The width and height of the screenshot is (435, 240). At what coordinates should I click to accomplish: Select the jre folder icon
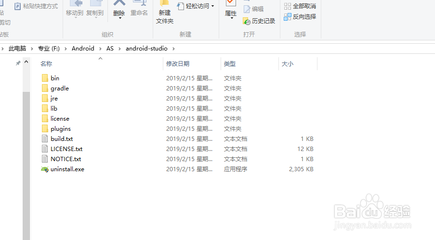(x=45, y=99)
